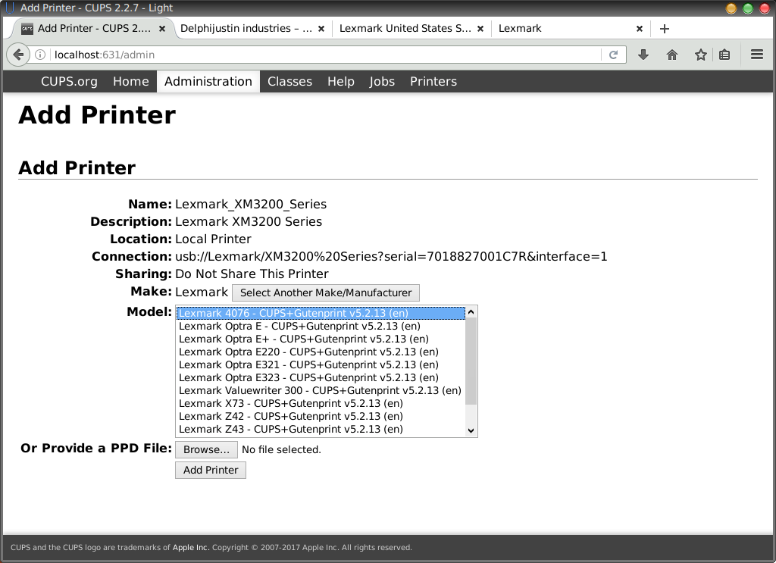The height and width of the screenshot is (563, 776).
Task: Show site information icon in address bar
Action: pyautogui.click(x=40, y=55)
